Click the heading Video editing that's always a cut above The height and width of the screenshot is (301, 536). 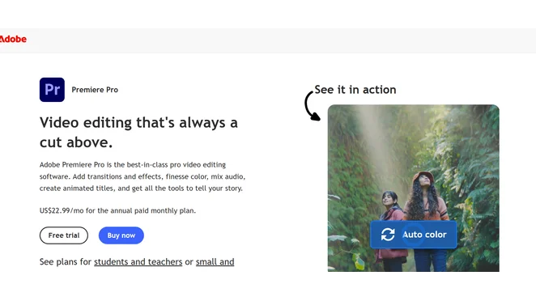pos(138,132)
